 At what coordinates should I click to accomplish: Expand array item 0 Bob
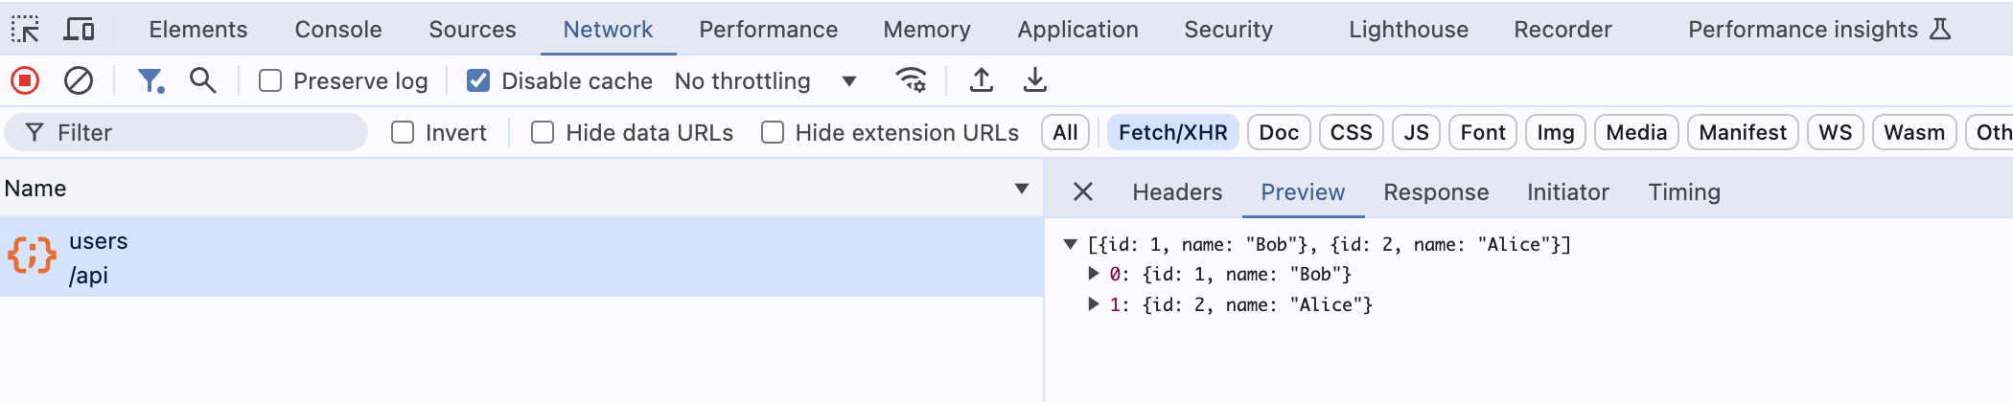(1093, 274)
